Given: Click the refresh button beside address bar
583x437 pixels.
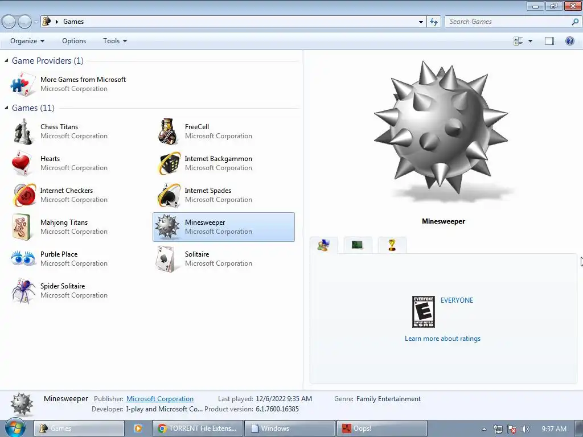Looking at the screenshot, I should coord(433,22).
